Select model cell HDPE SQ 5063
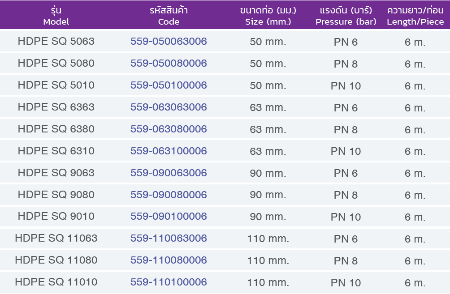This screenshot has height=294, width=450. pos(56,41)
